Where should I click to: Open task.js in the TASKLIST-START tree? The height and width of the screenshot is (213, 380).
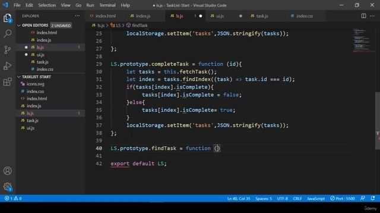point(50,121)
